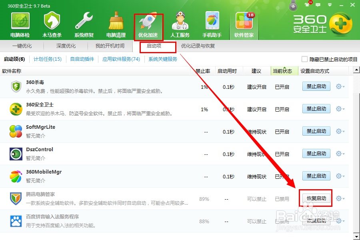360x240 pixels.
Task: Check 隐藏已禁止启动的项目 checkbox
Action: click(304, 59)
